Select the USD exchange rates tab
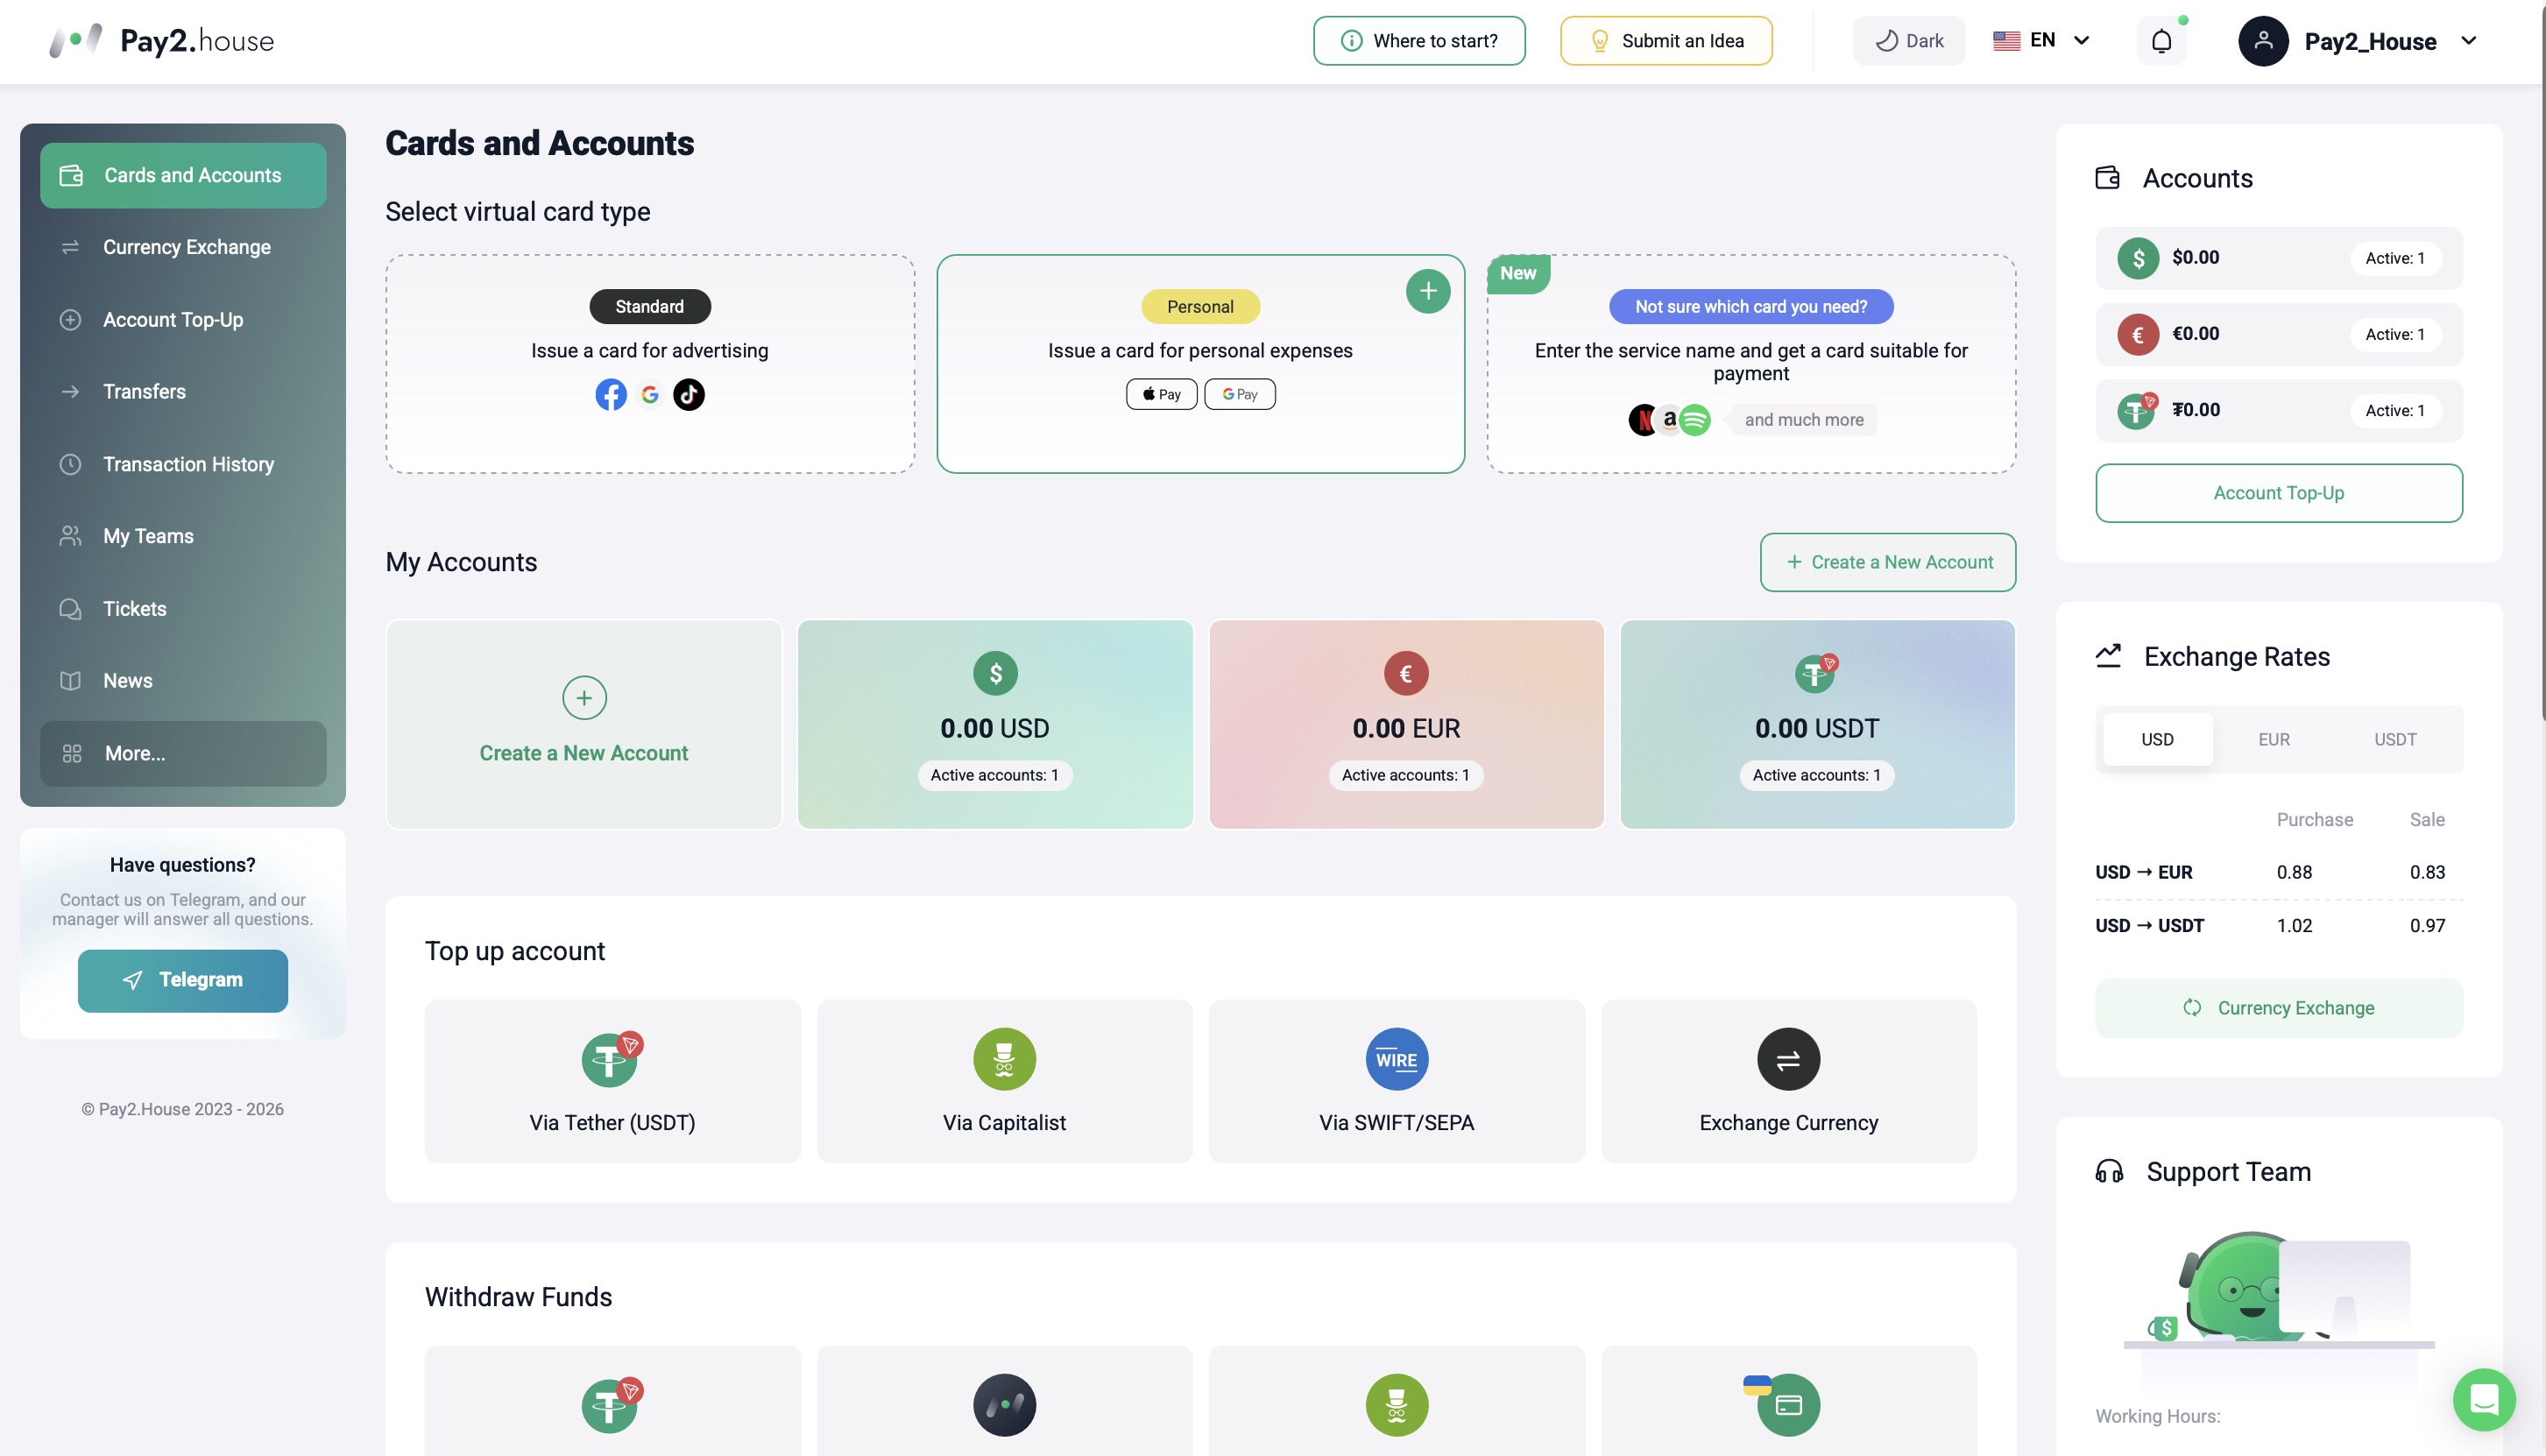This screenshot has height=1456, width=2546. point(2157,740)
